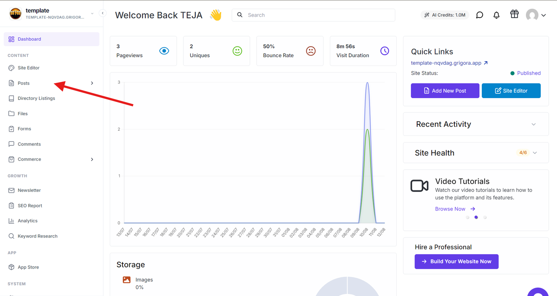Click the Bounce Rate sad face icon
Image resolution: width=557 pixels, height=296 pixels.
tap(311, 51)
